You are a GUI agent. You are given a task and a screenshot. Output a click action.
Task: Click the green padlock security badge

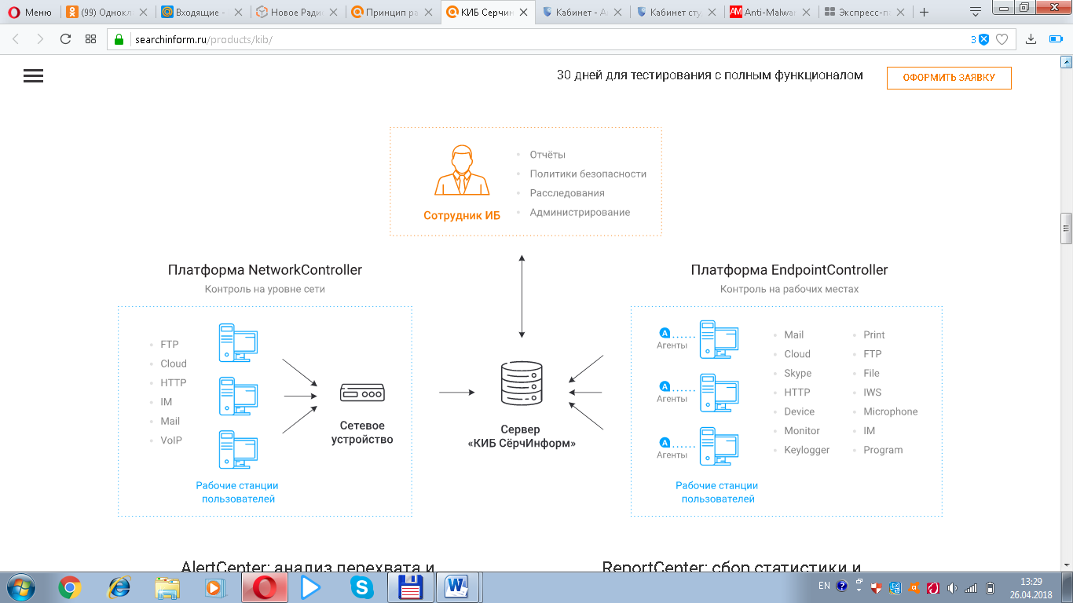click(x=119, y=39)
